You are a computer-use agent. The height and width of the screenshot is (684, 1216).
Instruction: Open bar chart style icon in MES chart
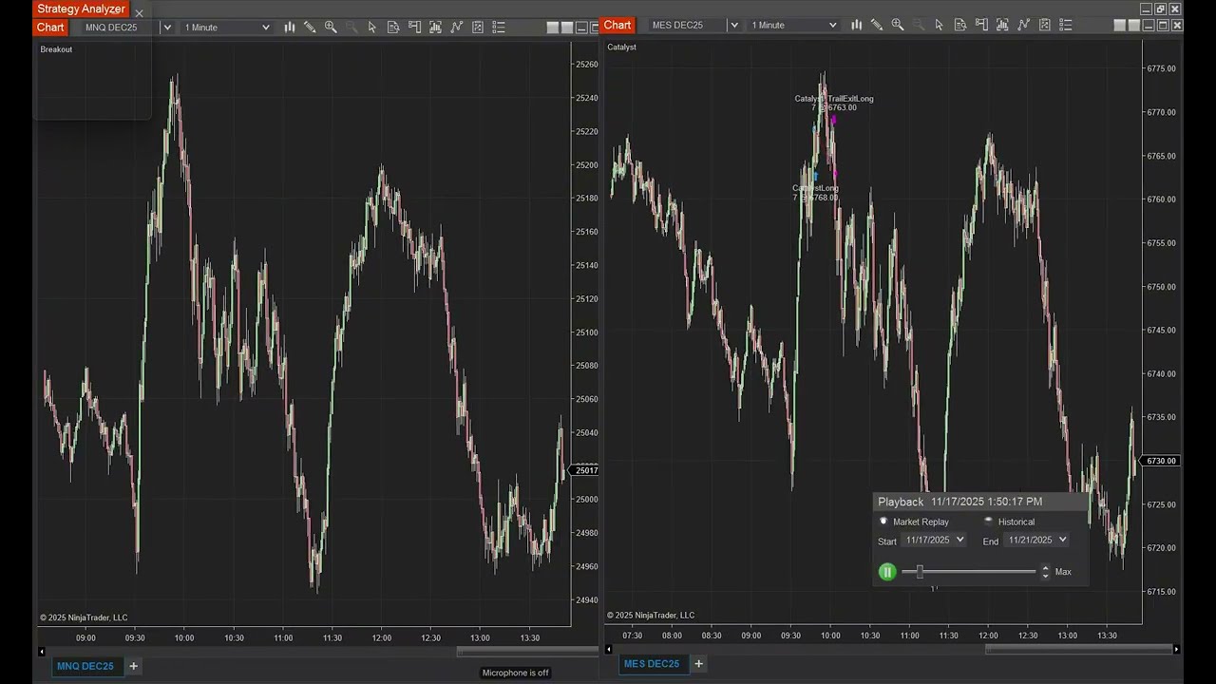[856, 26]
